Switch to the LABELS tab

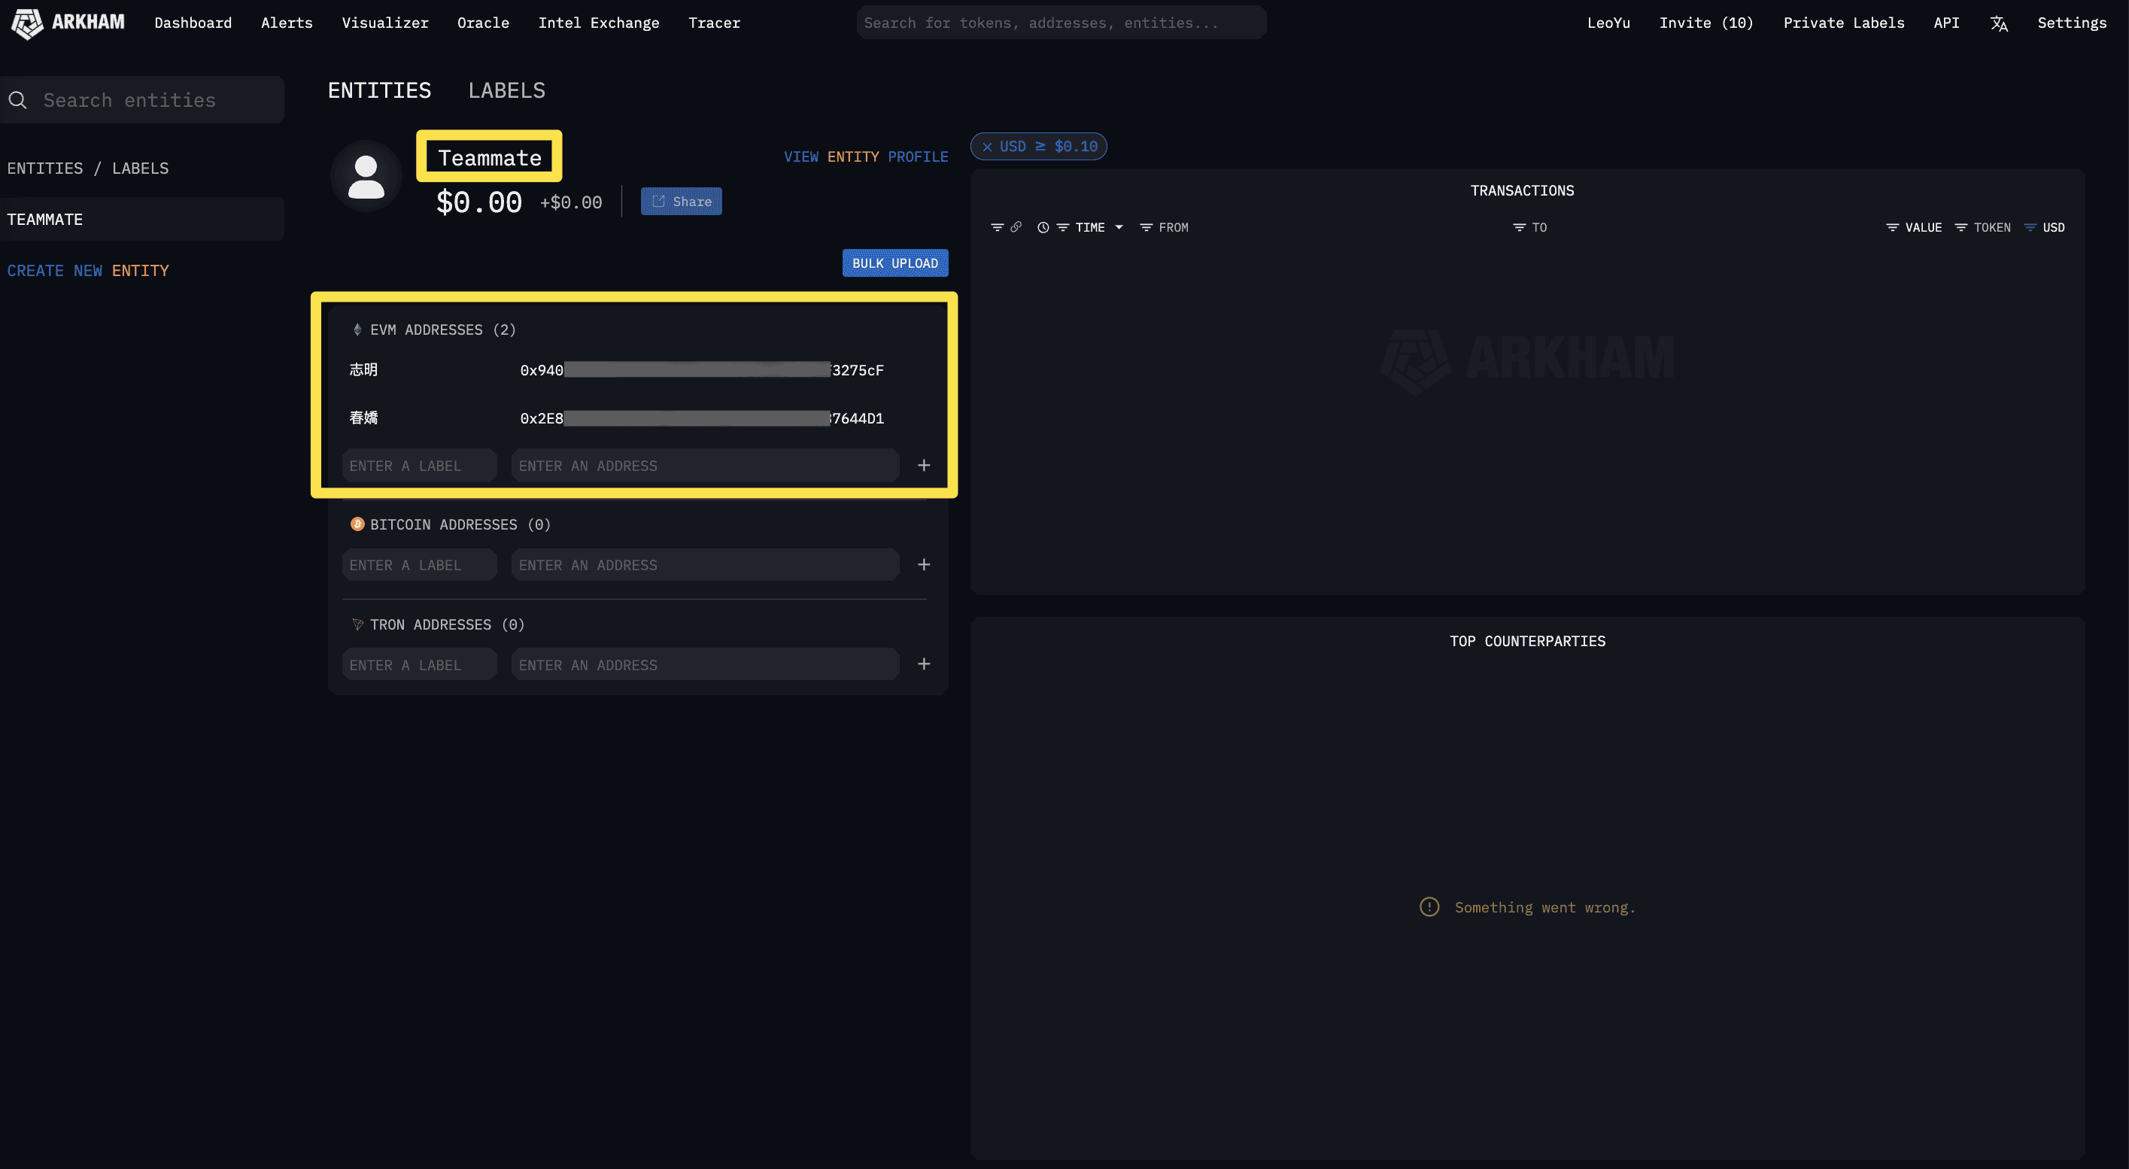coord(506,90)
